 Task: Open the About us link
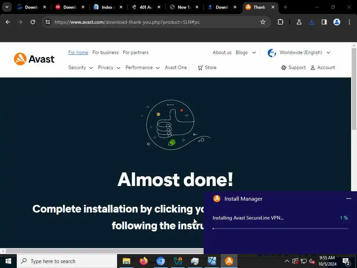(222, 52)
